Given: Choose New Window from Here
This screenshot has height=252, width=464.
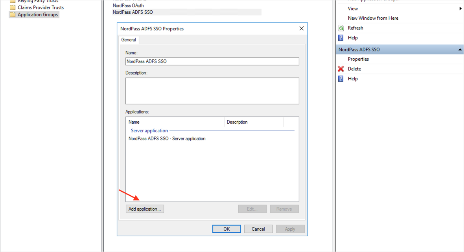Looking at the screenshot, I should (x=373, y=18).
